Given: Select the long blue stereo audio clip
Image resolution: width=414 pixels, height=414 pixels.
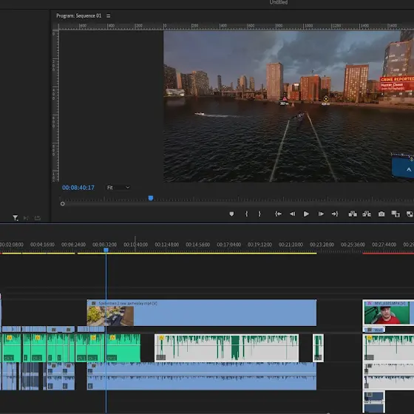Looking at the screenshot, I should (202, 376).
